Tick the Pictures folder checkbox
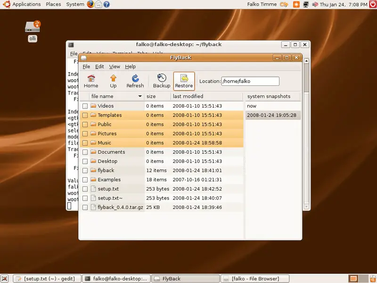Viewport: 377px width, 283px height. click(x=85, y=133)
